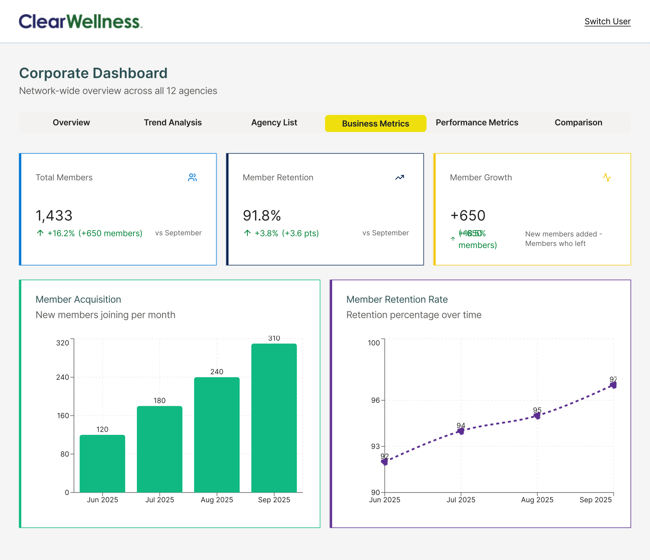Open the Trend Analysis tab
The height and width of the screenshot is (560, 650).
173,123
